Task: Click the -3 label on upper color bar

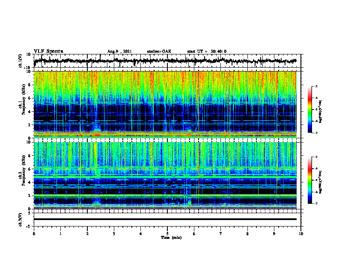Action: (x=316, y=86)
